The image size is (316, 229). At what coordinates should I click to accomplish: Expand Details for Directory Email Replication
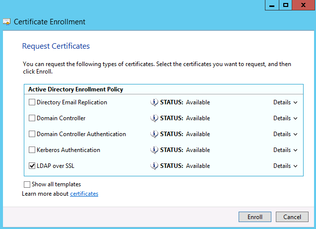[x=285, y=102]
